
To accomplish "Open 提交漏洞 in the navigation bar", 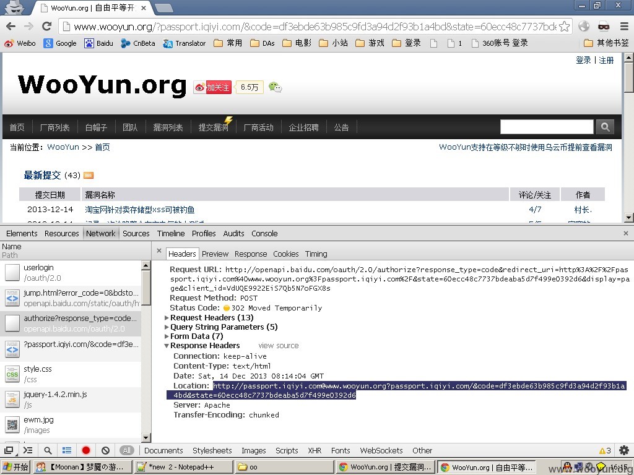I will coord(213,127).
